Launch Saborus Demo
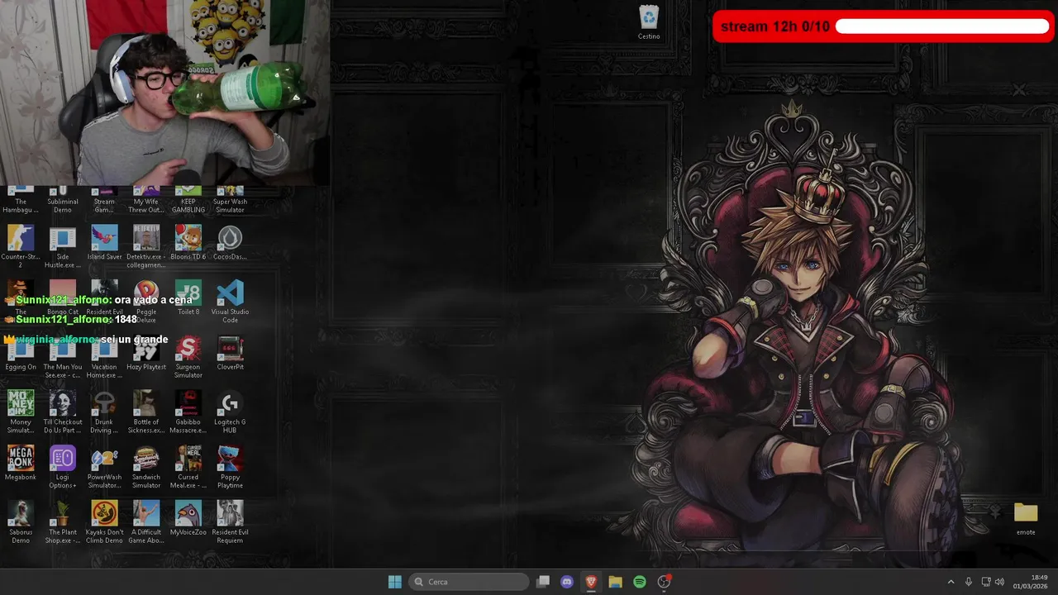The width and height of the screenshot is (1058, 595). pos(21,521)
